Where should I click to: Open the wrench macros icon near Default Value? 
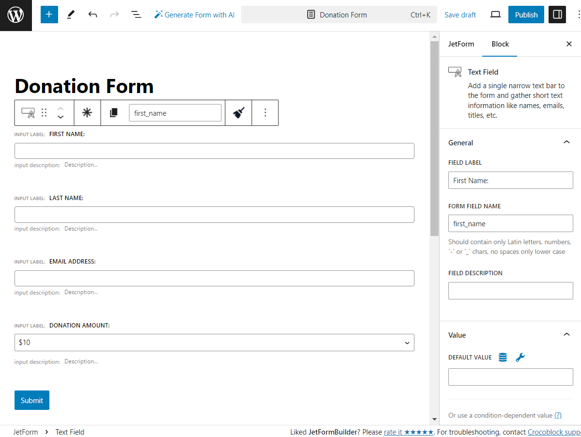tap(520, 357)
